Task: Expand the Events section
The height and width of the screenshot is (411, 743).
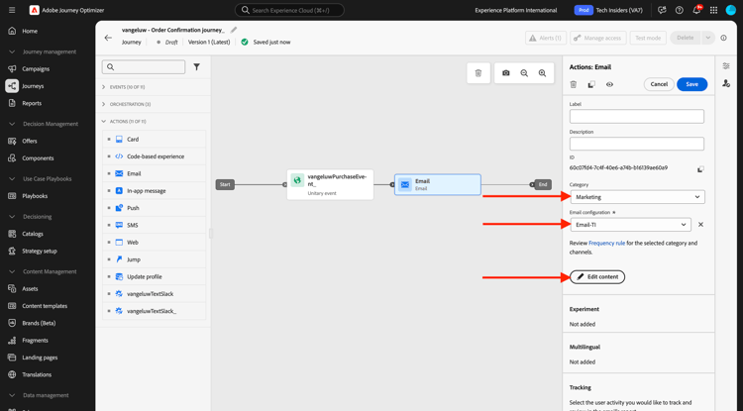Action: (x=104, y=87)
